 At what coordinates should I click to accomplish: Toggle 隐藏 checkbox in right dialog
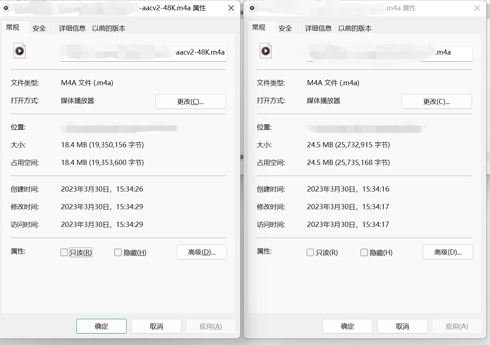click(364, 252)
